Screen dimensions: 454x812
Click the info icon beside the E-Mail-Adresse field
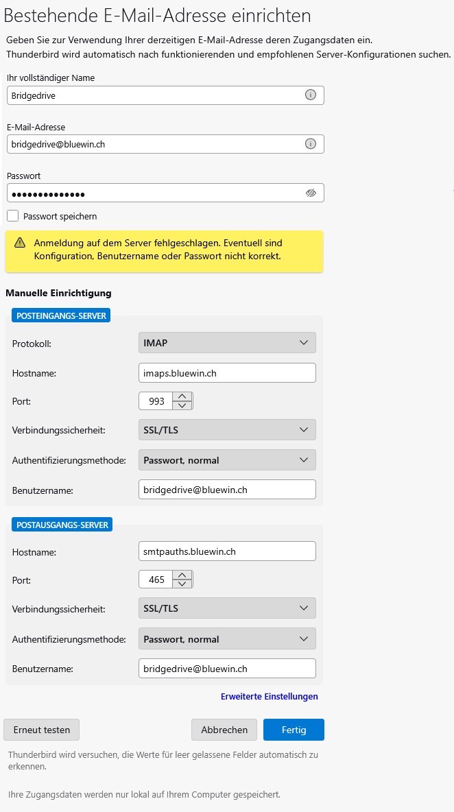tap(310, 144)
